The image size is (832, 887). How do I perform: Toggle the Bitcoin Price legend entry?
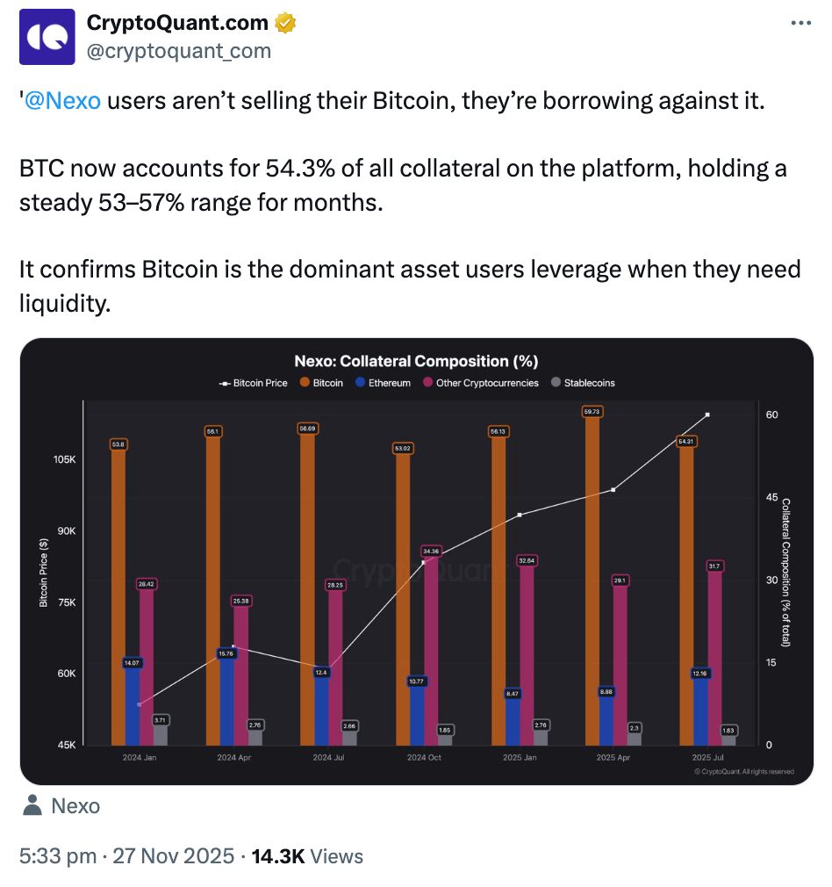(253, 383)
